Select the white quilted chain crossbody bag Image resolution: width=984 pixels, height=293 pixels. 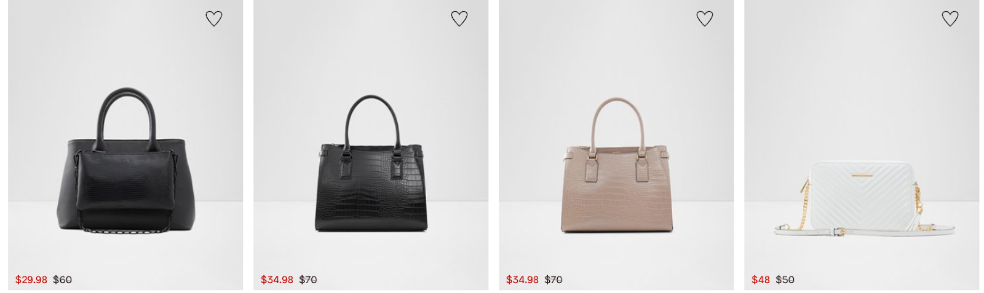864,200
